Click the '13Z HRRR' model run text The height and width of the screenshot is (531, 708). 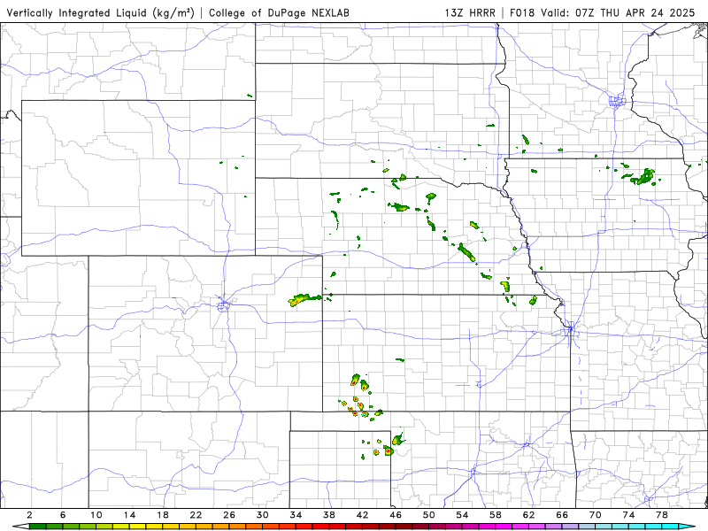point(470,12)
